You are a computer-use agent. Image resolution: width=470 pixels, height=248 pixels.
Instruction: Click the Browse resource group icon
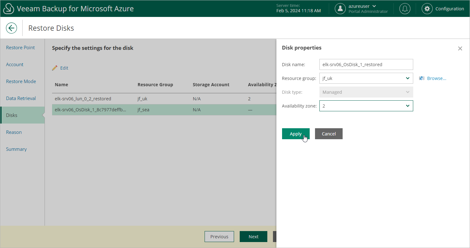pos(422,78)
